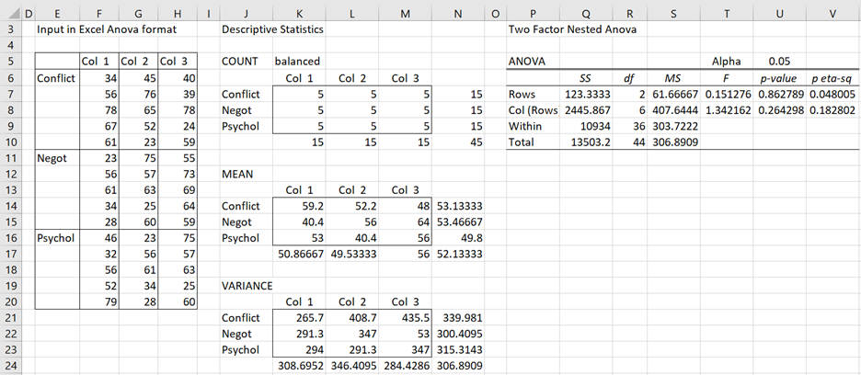Click the grand mean 52.13333 cell
This screenshot has width=861, height=375.
pos(460,255)
